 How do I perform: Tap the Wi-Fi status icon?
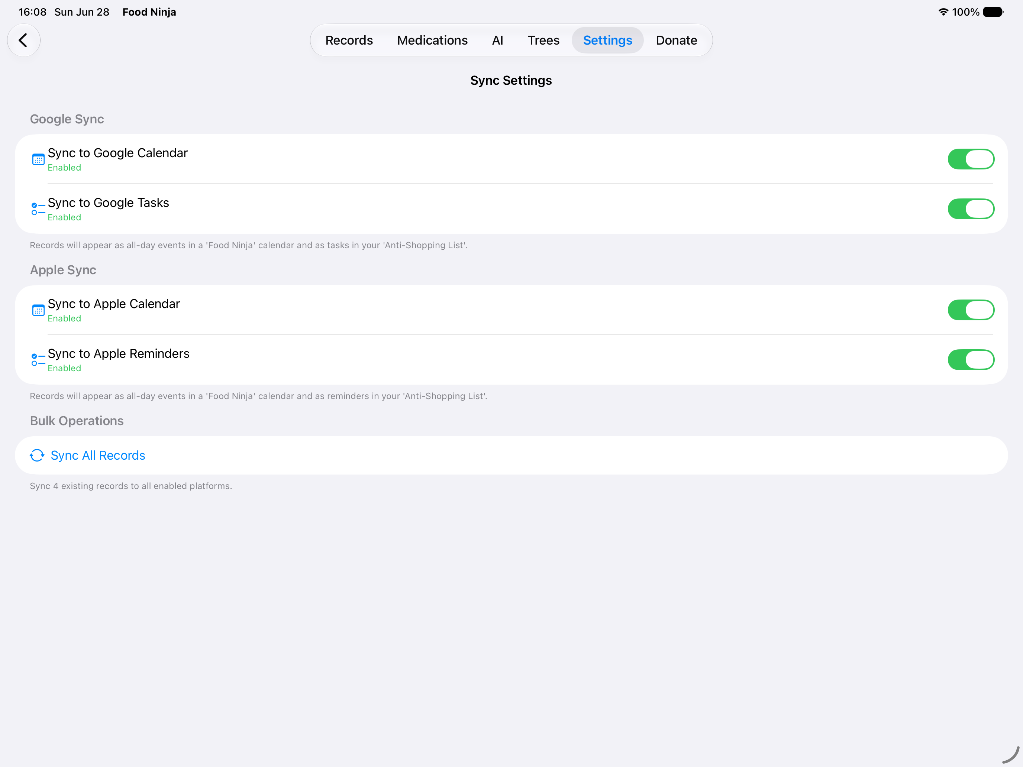[943, 12]
